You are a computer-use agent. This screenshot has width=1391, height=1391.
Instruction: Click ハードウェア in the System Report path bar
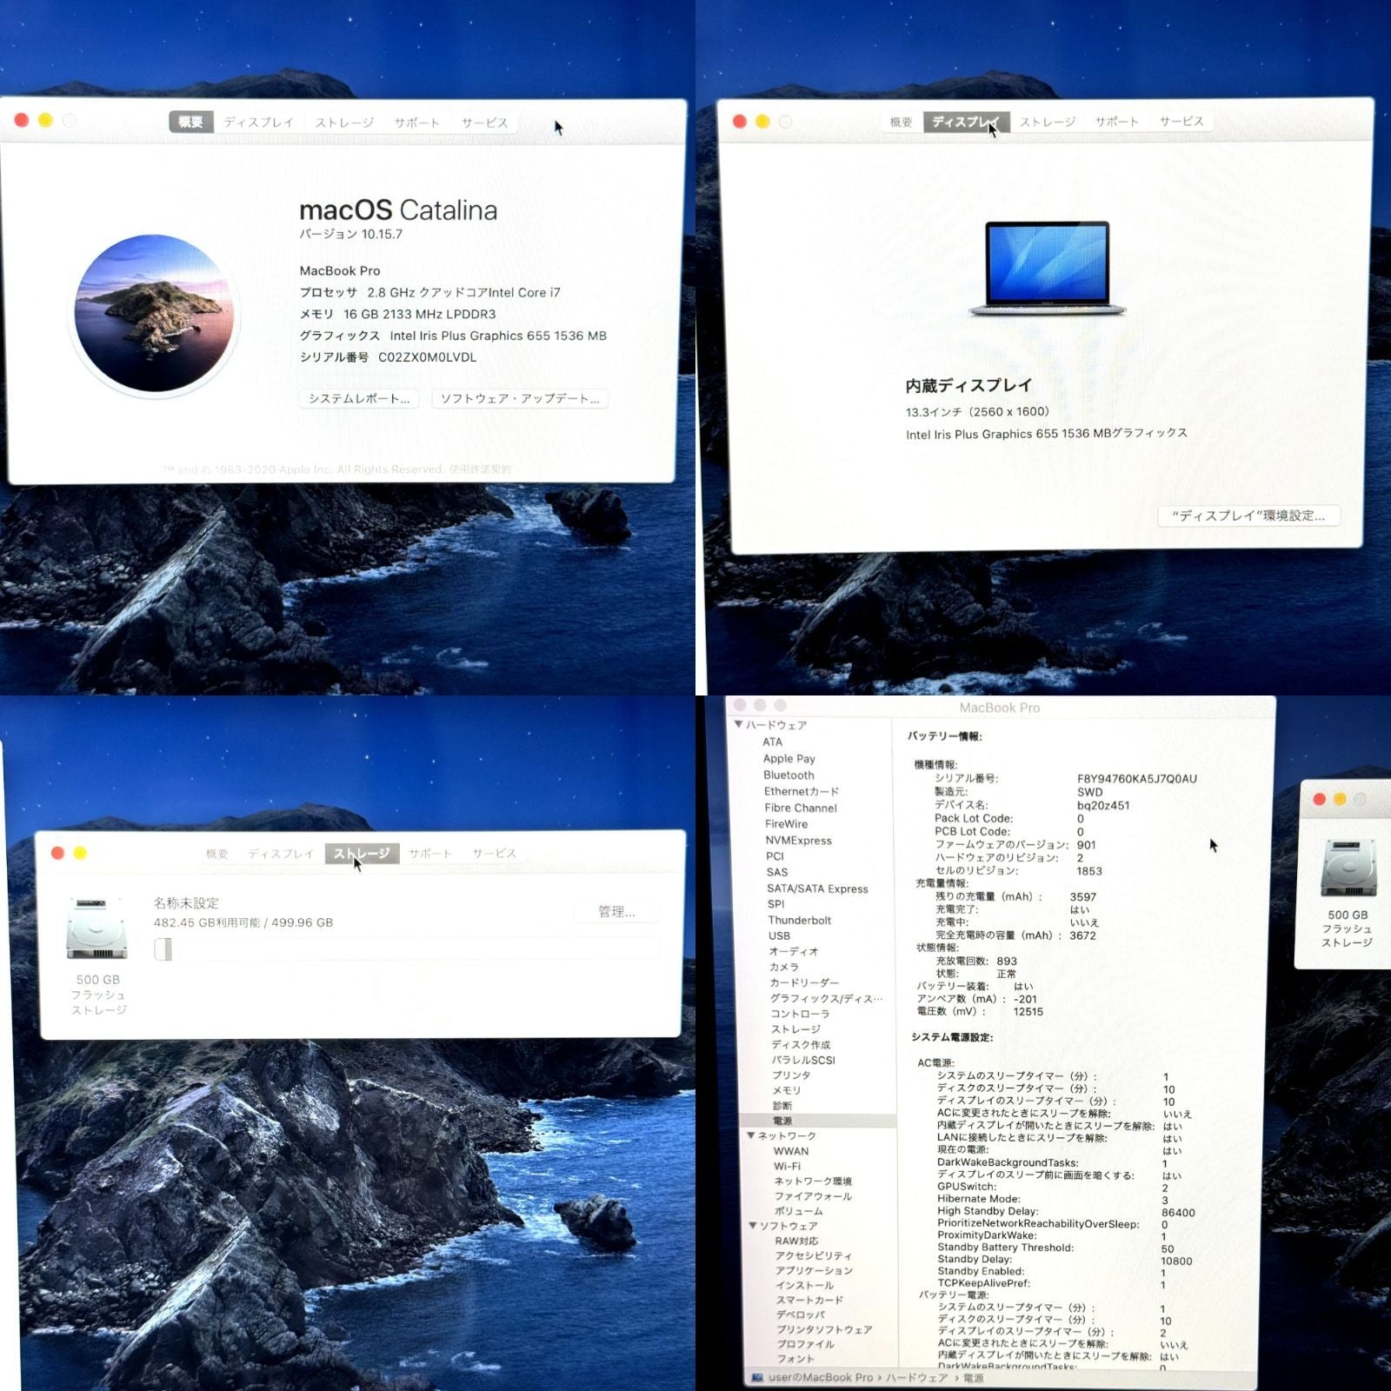point(916,1378)
